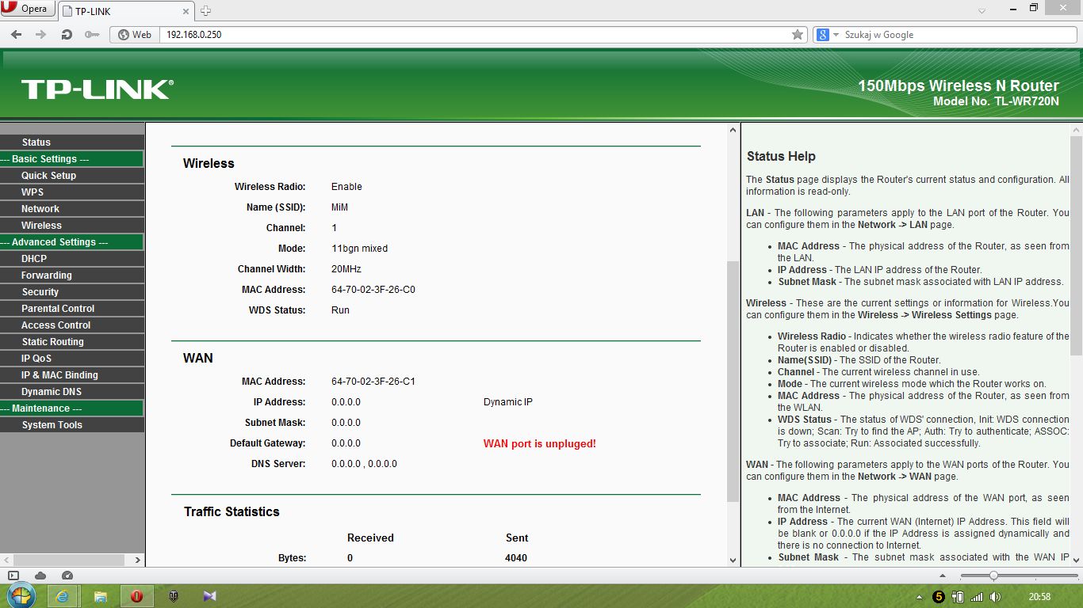Open World of Tanks taskbar icon

coord(174,596)
